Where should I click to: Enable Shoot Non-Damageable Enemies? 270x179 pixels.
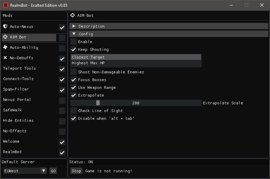(73, 72)
